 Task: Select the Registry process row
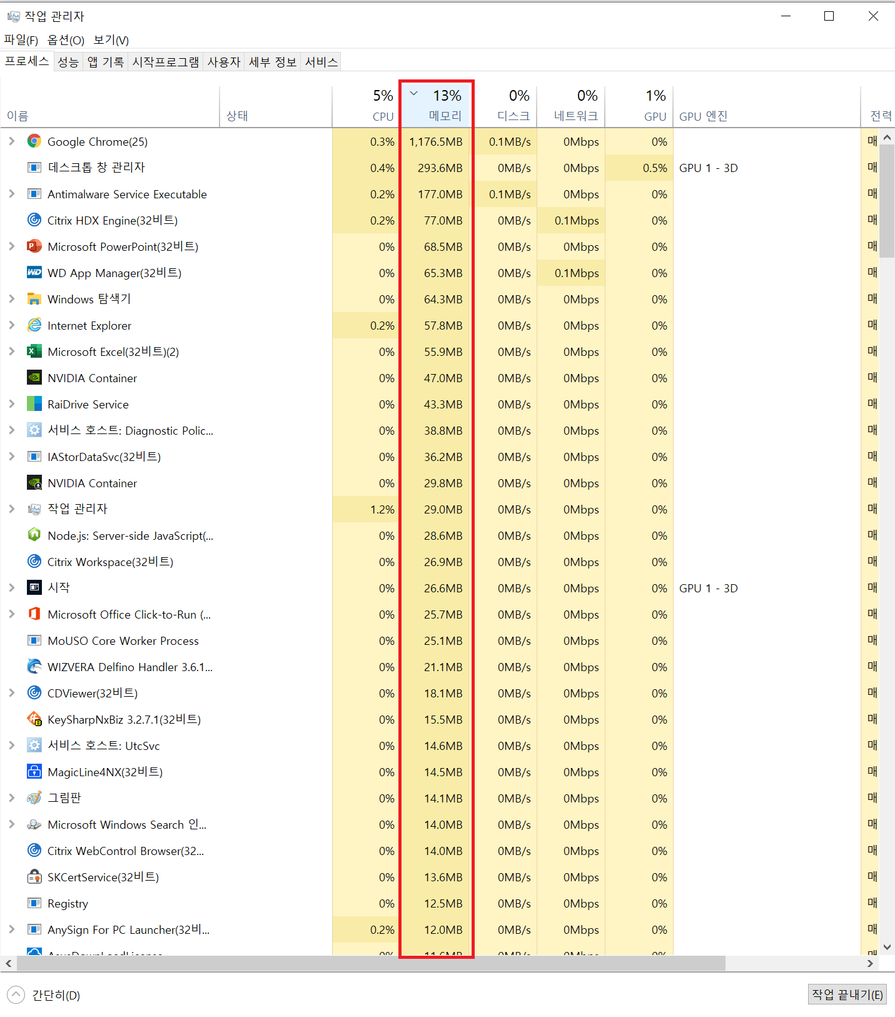(440, 903)
